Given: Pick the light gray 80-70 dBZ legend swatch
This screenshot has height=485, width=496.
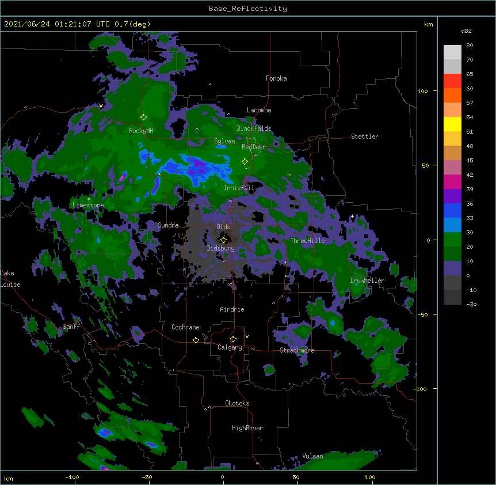Looking at the screenshot, I should (452, 52).
